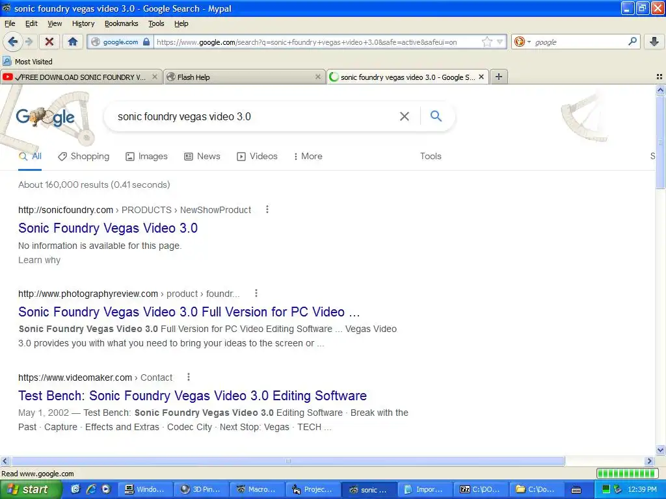Click the Most Visited bookmarks icon

coord(7,61)
